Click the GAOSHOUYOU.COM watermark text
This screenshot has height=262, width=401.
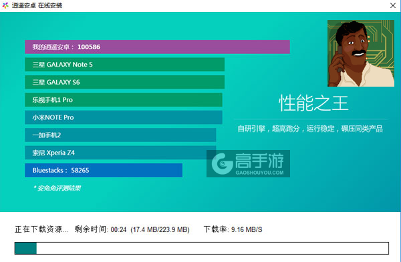pyautogui.click(x=259, y=173)
